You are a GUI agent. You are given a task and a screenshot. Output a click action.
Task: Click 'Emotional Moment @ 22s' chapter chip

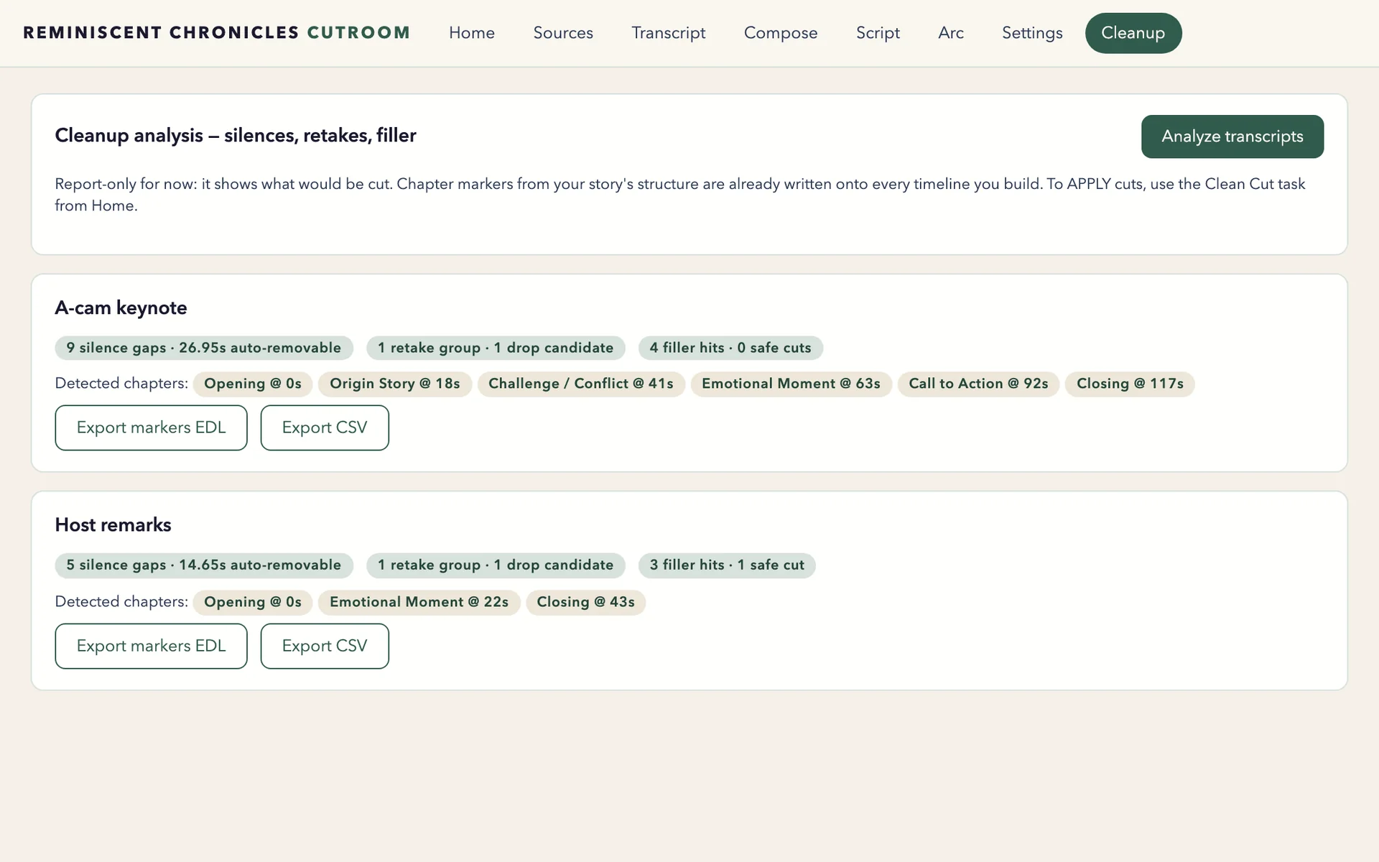point(419,602)
